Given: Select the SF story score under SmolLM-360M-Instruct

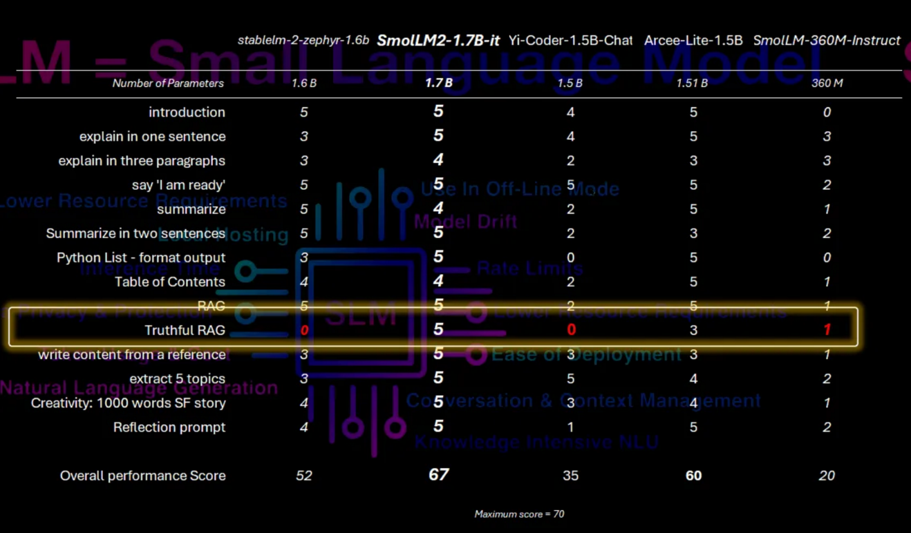Looking at the screenshot, I should [827, 403].
